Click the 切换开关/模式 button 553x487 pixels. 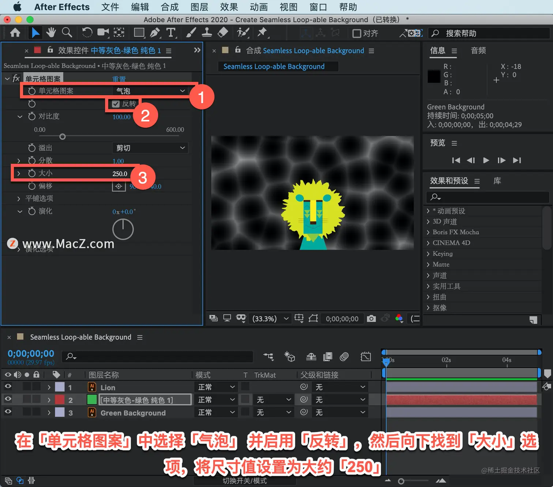click(245, 481)
